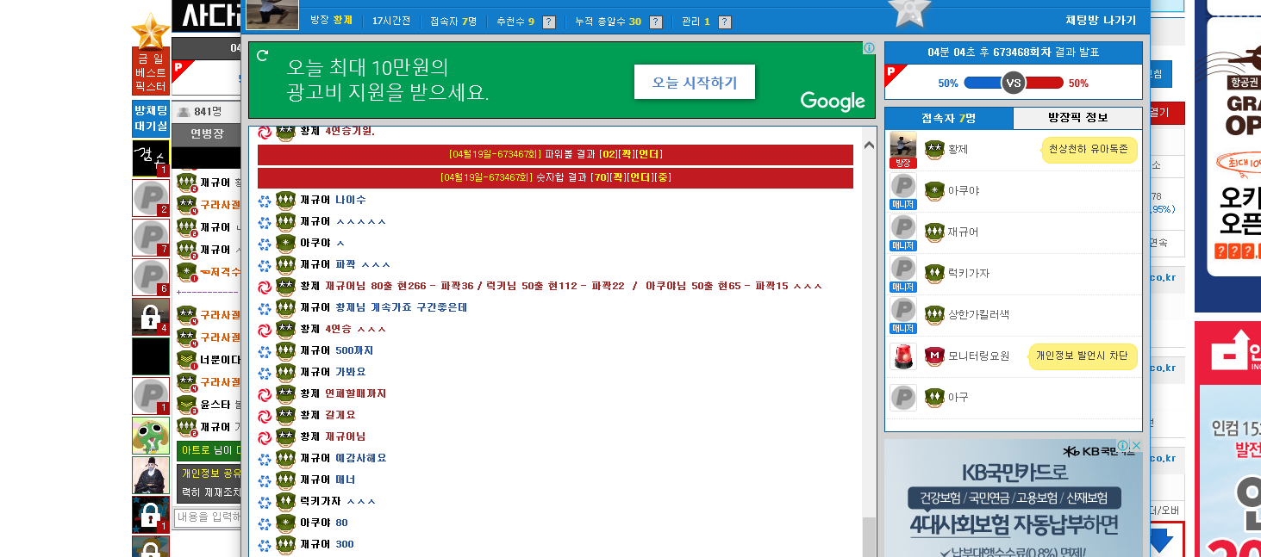Click the chat window scrollbar thumb
Screen dimensions: 1261x557
[x=870, y=536]
